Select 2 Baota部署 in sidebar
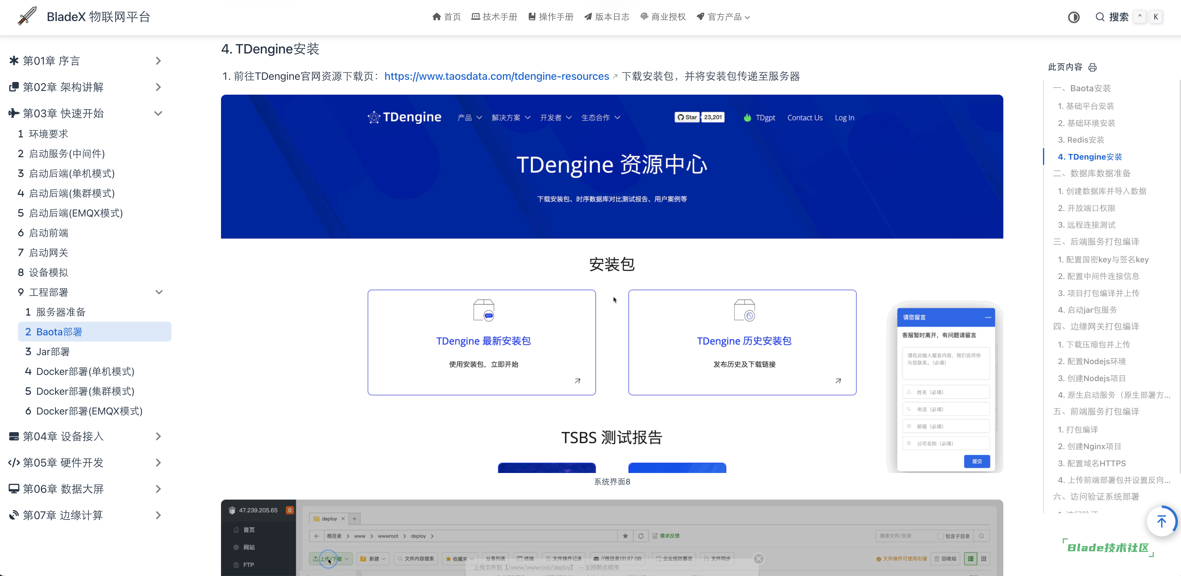The width and height of the screenshot is (1181, 576). [94, 332]
